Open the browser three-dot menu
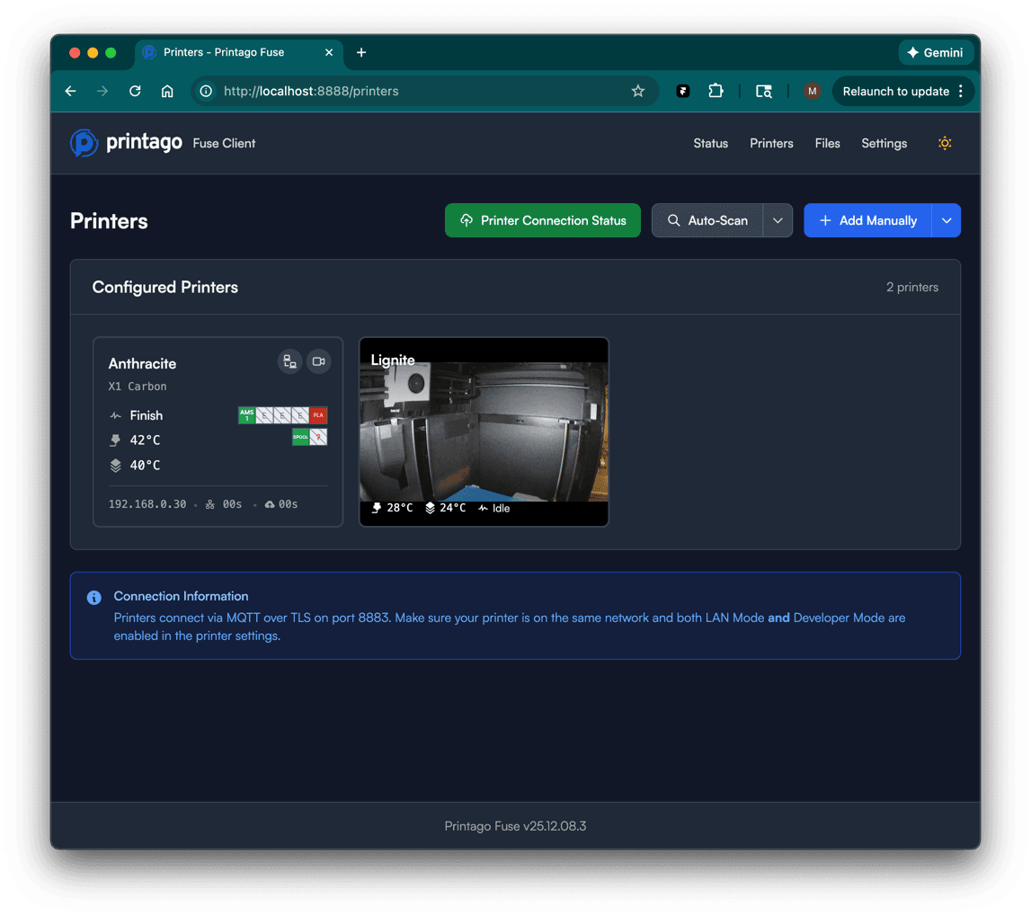This screenshot has height=916, width=1031. pos(961,92)
